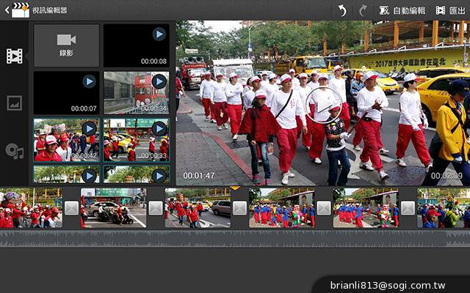Click the clapperboard app icon to go back
470x293 pixels.
click(16, 10)
